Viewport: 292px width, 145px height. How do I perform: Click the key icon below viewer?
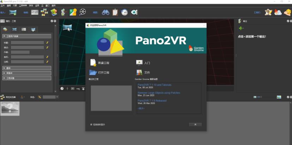(x=78, y=89)
